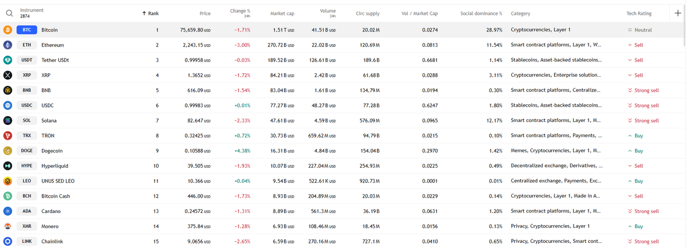Click Solana's 12.17% social dominance

(494, 120)
